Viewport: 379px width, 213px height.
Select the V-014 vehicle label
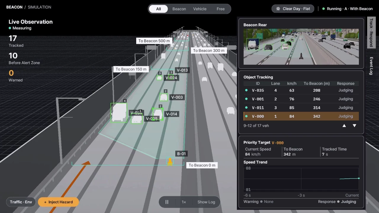click(x=172, y=114)
